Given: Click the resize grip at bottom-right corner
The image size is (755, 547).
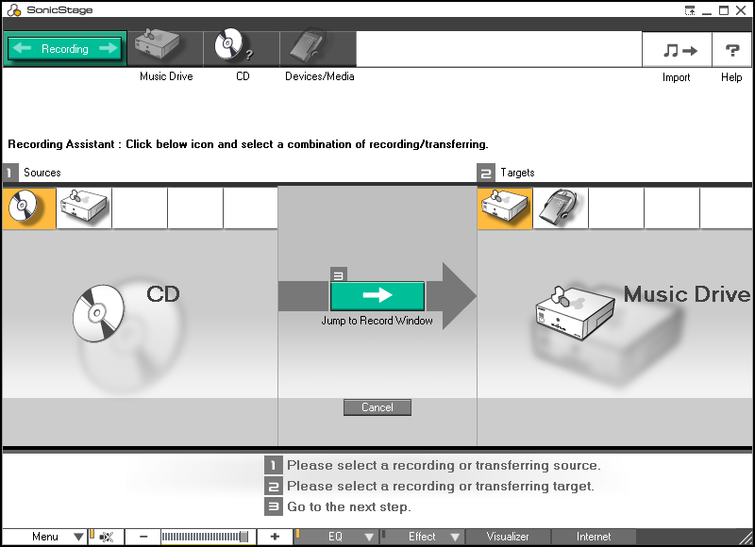Looking at the screenshot, I should coord(745,537).
